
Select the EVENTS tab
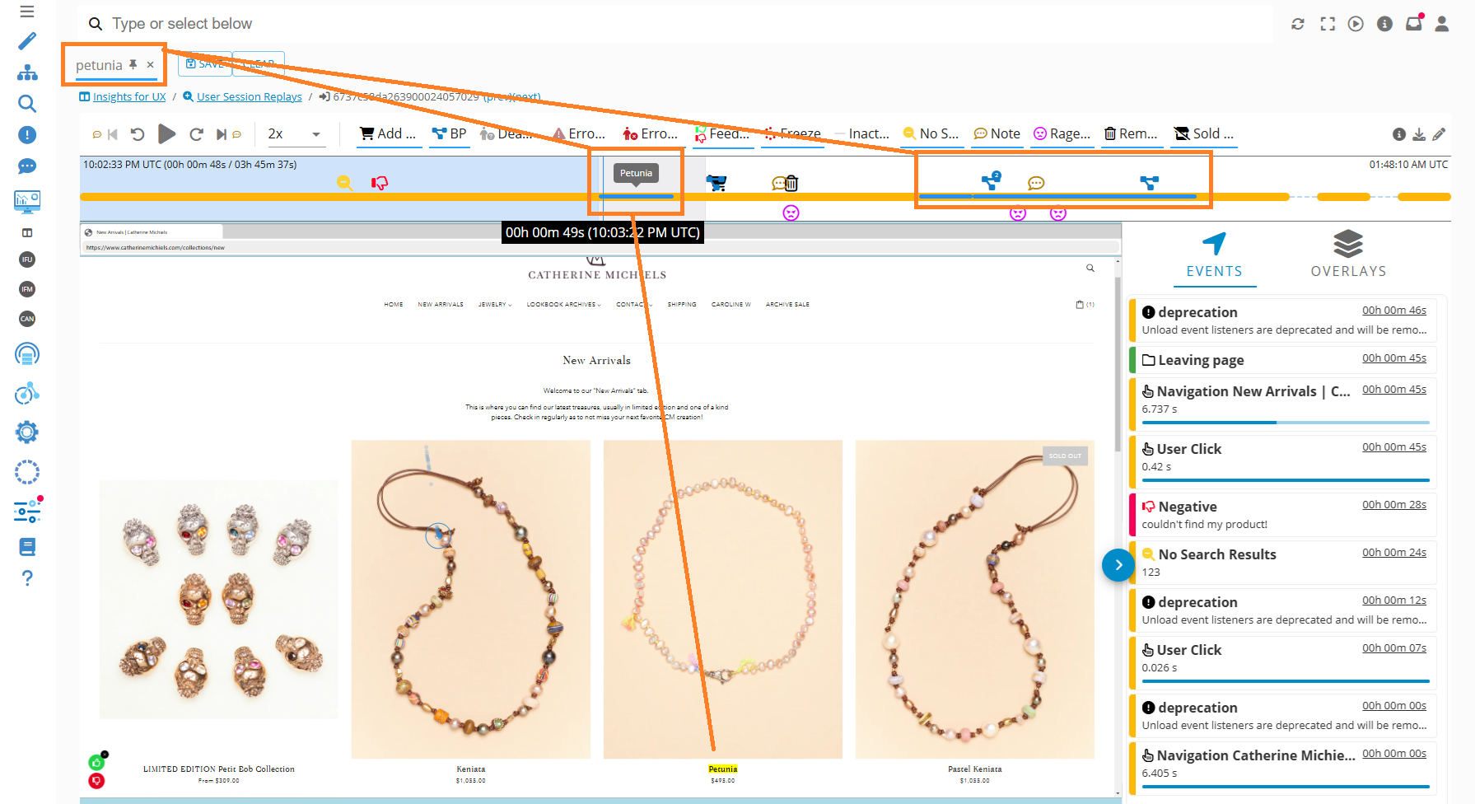1214,255
